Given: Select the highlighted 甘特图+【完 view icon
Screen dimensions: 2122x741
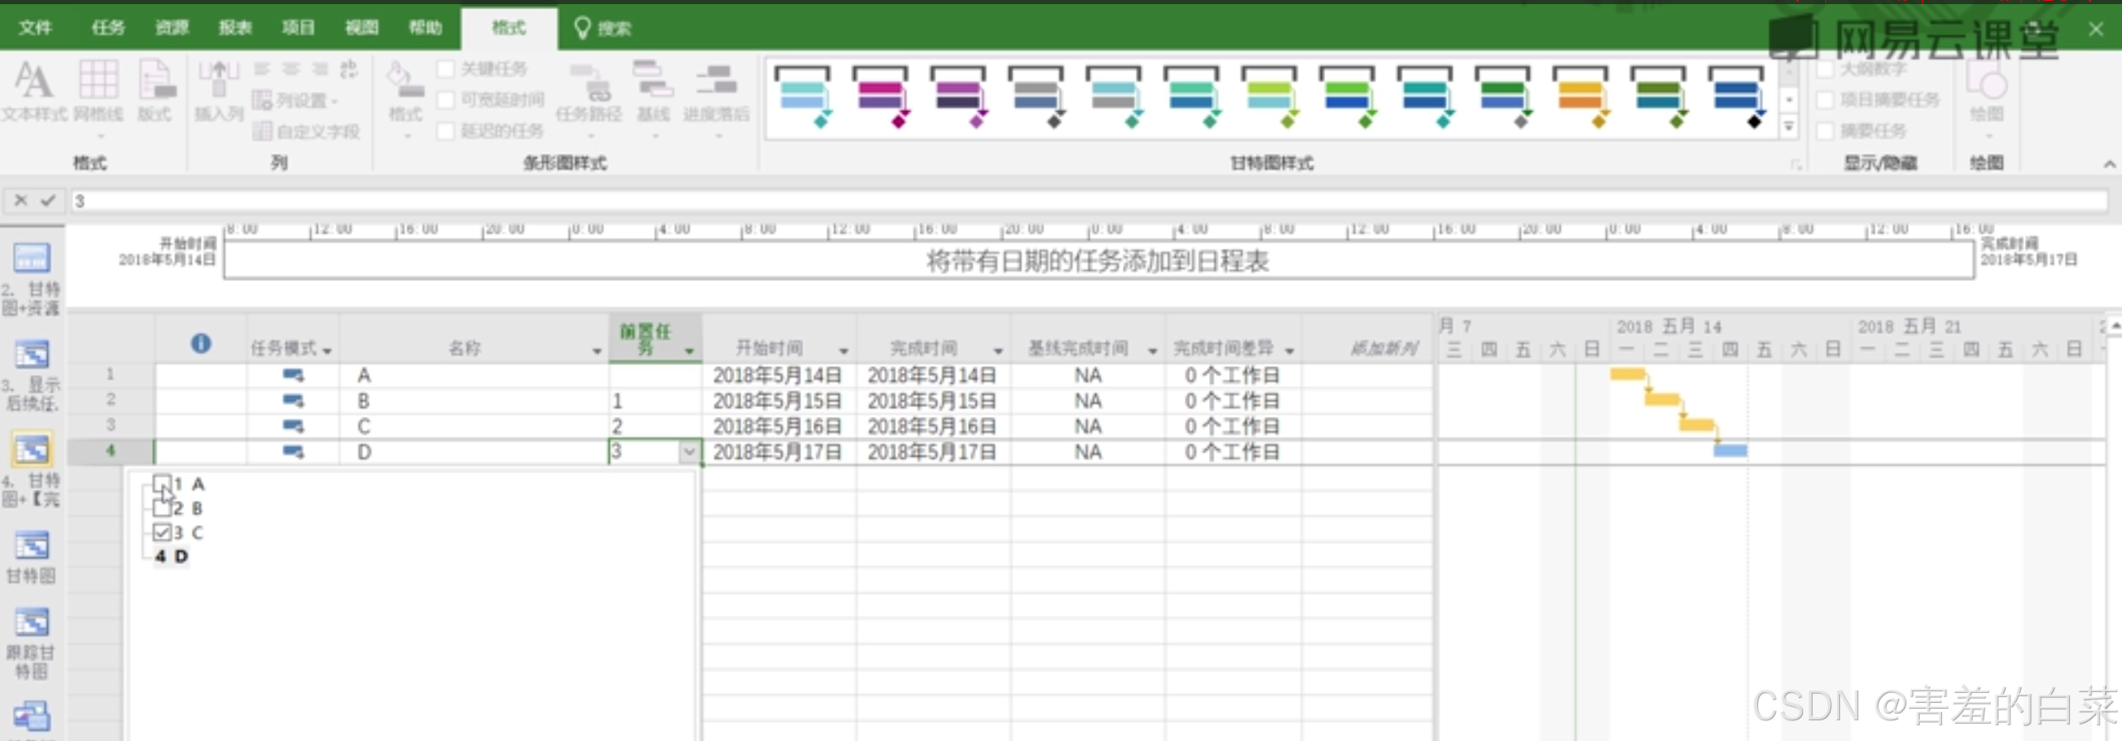Looking at the screenshot, I should coord(32,450).
